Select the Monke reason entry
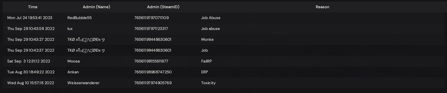 [x=207, y=40]
